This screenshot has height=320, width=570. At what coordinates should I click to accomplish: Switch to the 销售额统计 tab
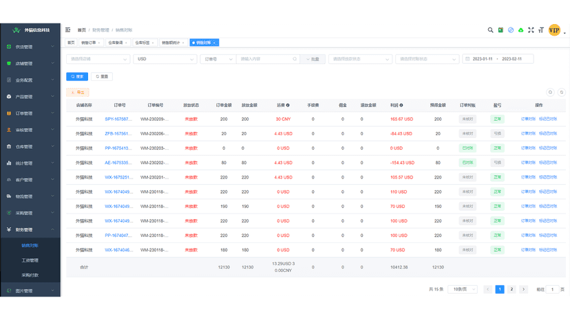[173, 43]
